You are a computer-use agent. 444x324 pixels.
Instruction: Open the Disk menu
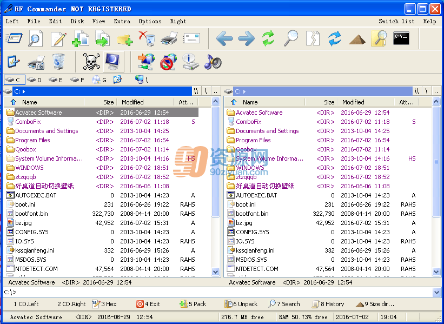(x=77, y=21)
